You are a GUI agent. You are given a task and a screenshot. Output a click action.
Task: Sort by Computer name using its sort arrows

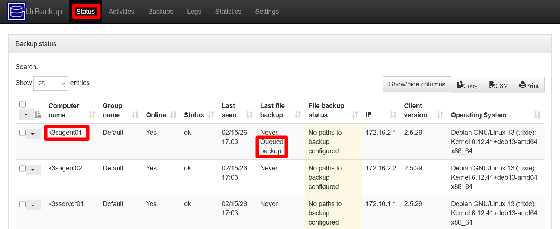click(91, 115)
